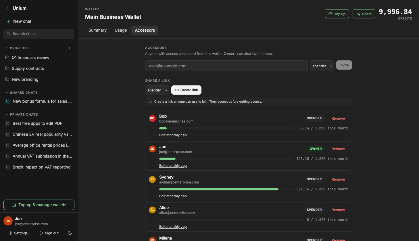Click Sydney's SY avatar
419x241 pixels.
152,179
